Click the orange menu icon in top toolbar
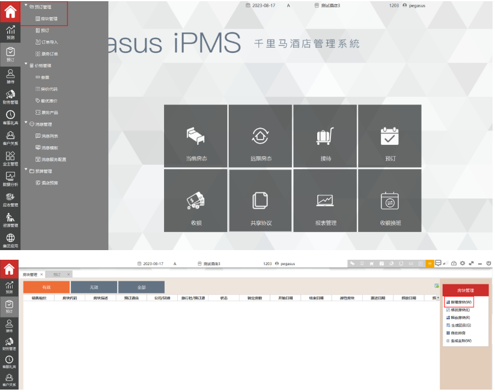495x392 pixels. tap(430, 263)
